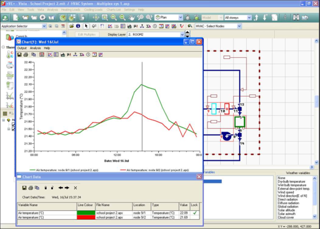The width and height of the screenshot is (320, 229).
Task: Click the right arrow in Chart Data
Action: pos(67,188)
